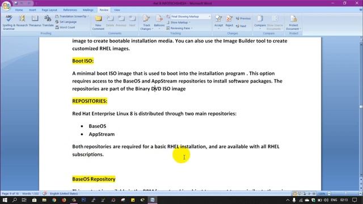Jump to Previous change in Changes group
This screenshot has width=363, height=204.
pyautogui.click(x=243, y=18)
